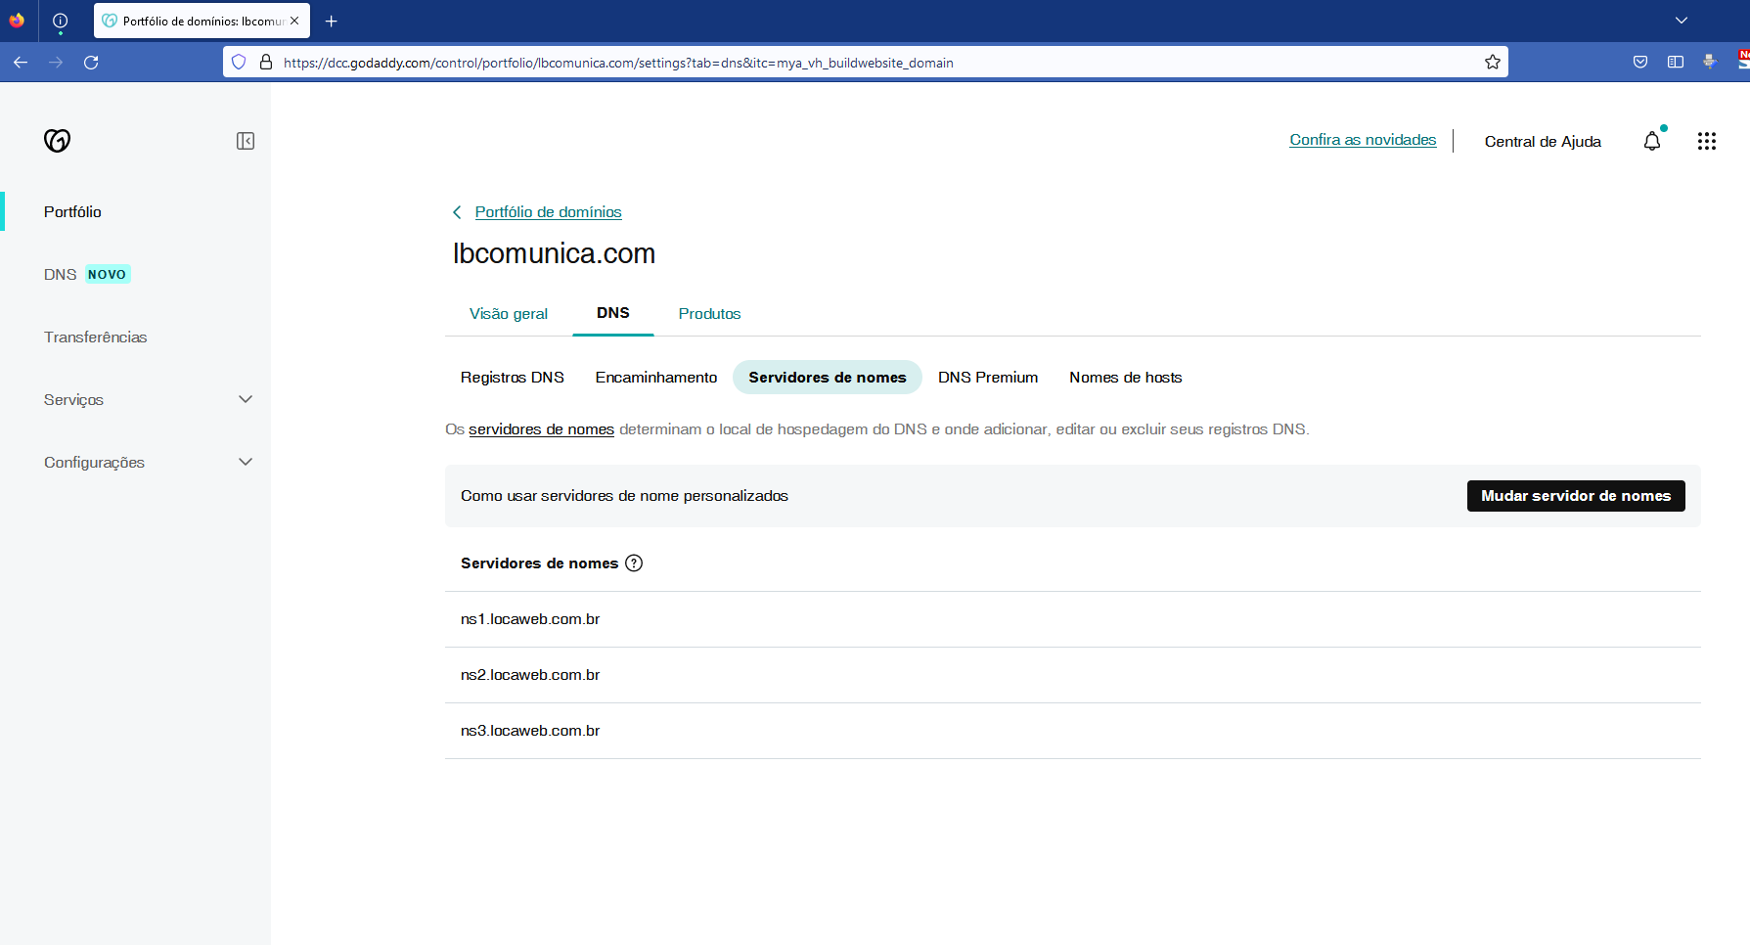
Task: Collapse the sidebar with panel icon
Action: [x=246, y=141]
